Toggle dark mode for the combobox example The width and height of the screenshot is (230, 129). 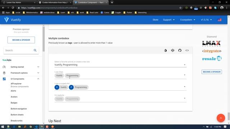165,51
